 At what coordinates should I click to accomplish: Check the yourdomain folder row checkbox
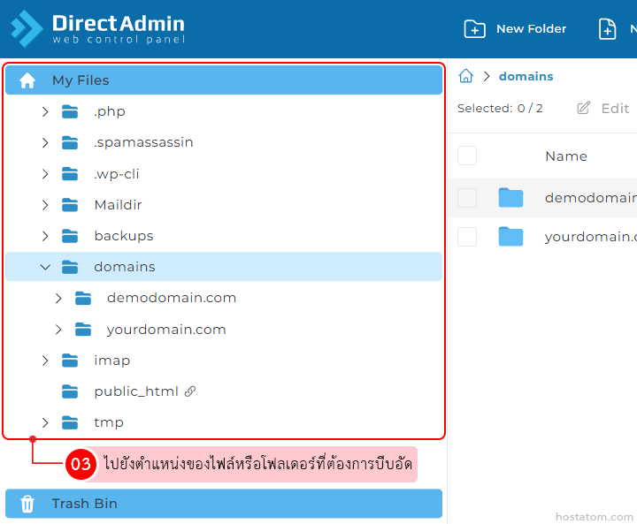[467, 237]
